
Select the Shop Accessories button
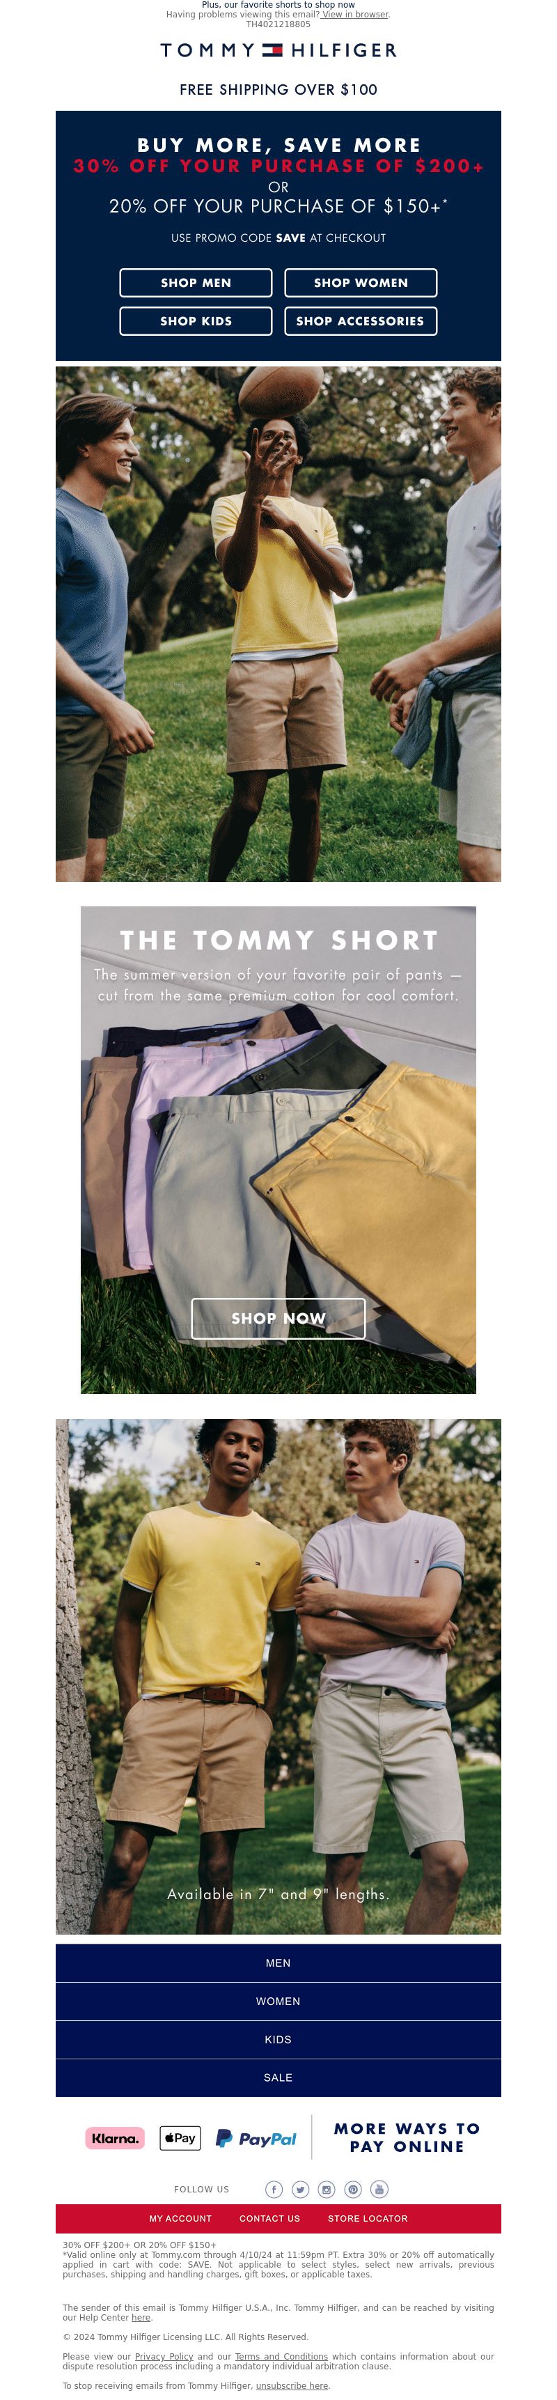click(361, 320)
